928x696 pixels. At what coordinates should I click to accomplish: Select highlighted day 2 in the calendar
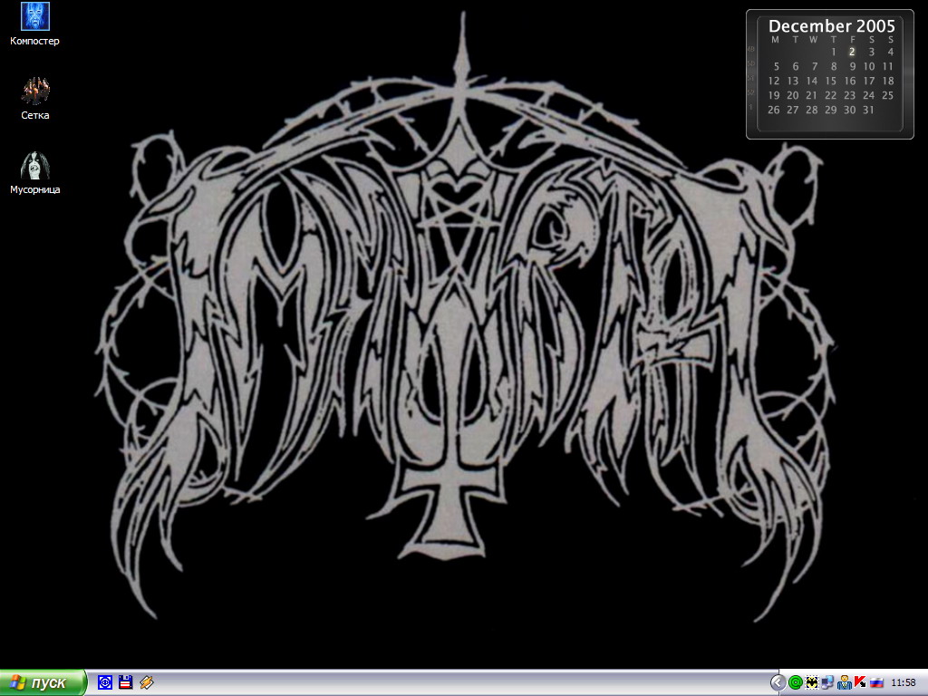pos(852,52)
